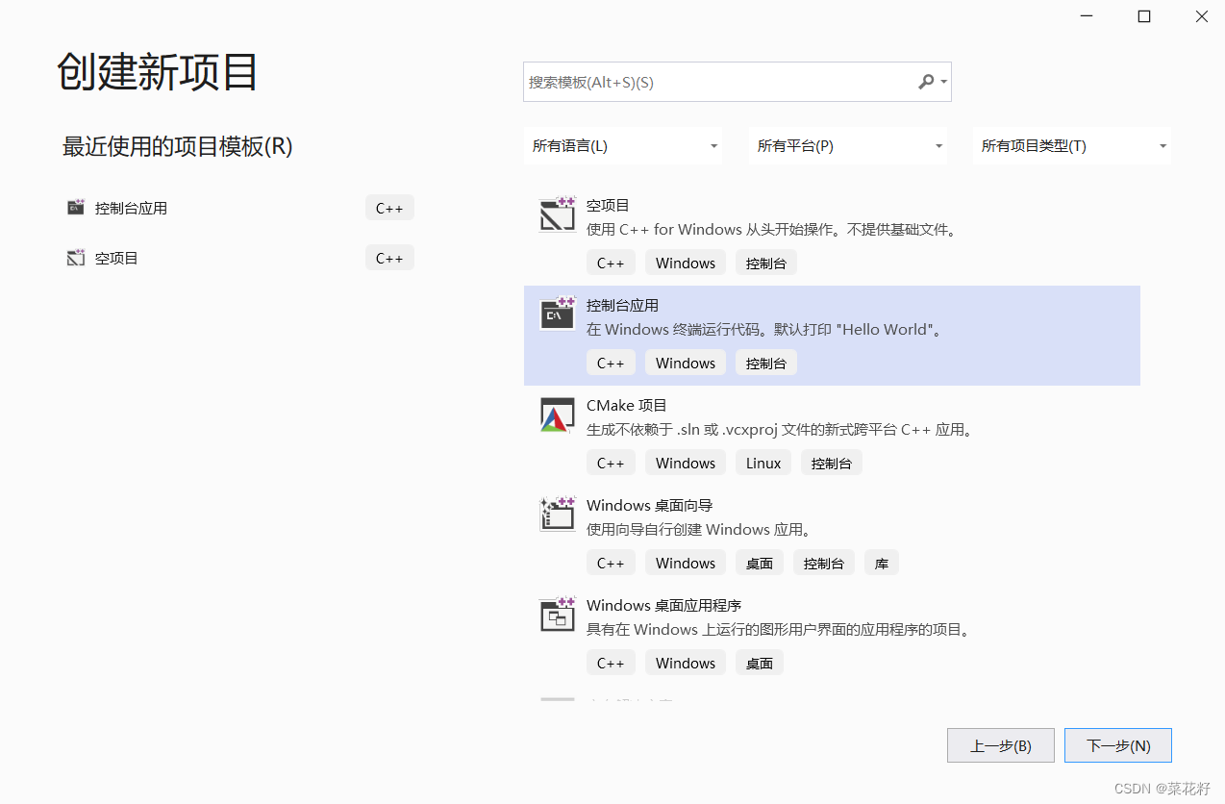Click the Linux tag on CMake 项目
Viewport: 1225px width, 804px height.
click(x=762, y=462)
